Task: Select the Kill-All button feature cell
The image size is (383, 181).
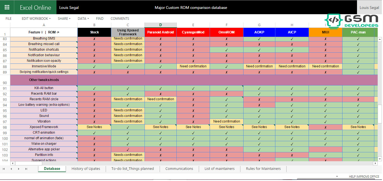Action: 44,88
